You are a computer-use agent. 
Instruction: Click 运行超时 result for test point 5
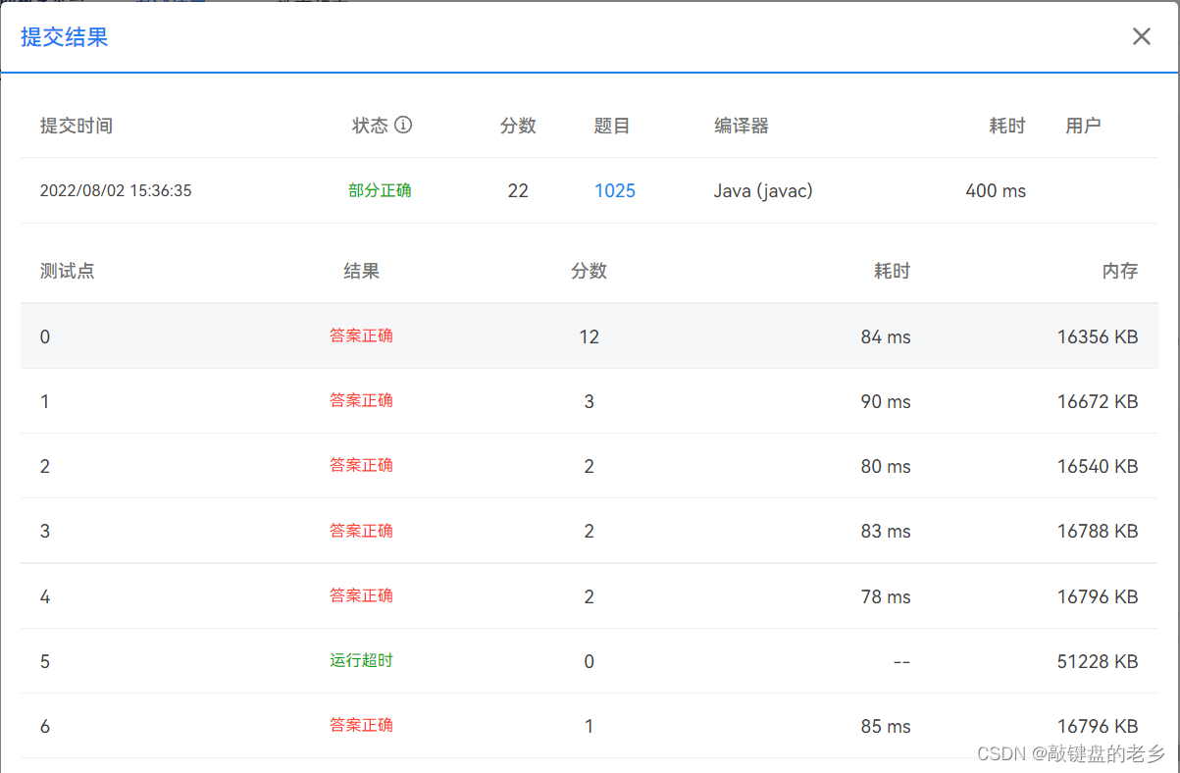coord(361,661)
